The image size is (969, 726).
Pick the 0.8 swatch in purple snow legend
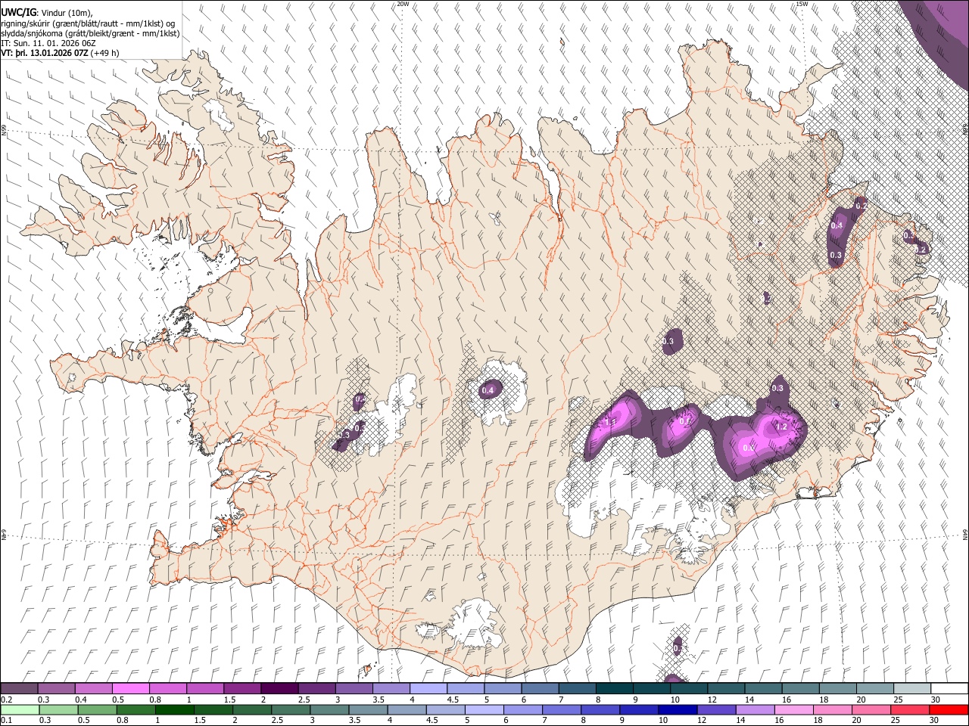[x=167, y=688]
